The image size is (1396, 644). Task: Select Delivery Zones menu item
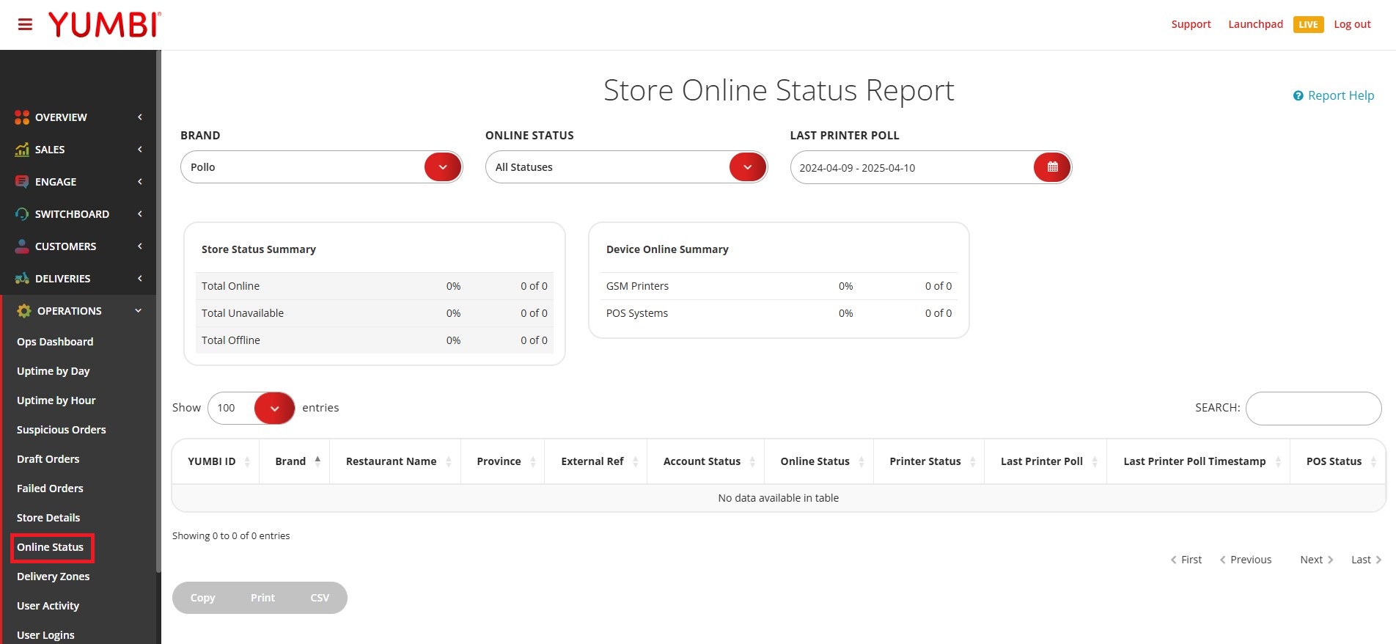pyautogui.click(x=54, y=577)
